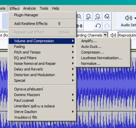
Task: Expand Distortion and Modulation submenu
Action: coord(42,75)
